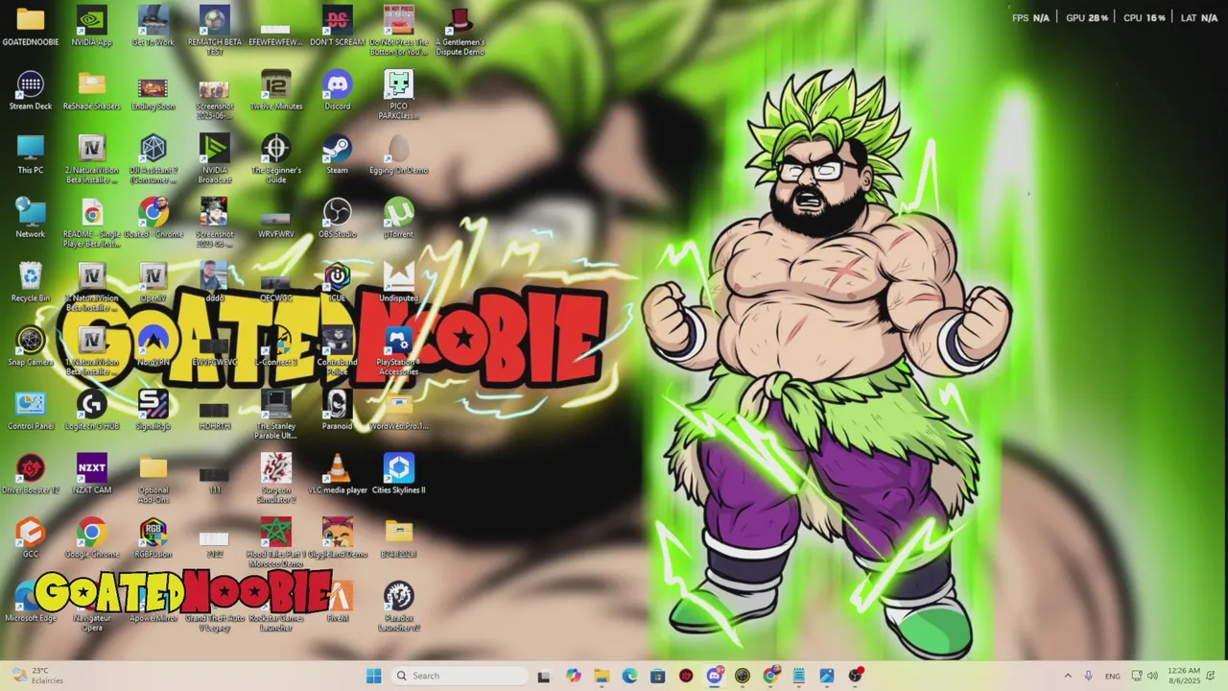Viewport: 1228px width, 691px height.
Task: Select Hood Tales Morocco Demo icon
Action: (276, 543)
